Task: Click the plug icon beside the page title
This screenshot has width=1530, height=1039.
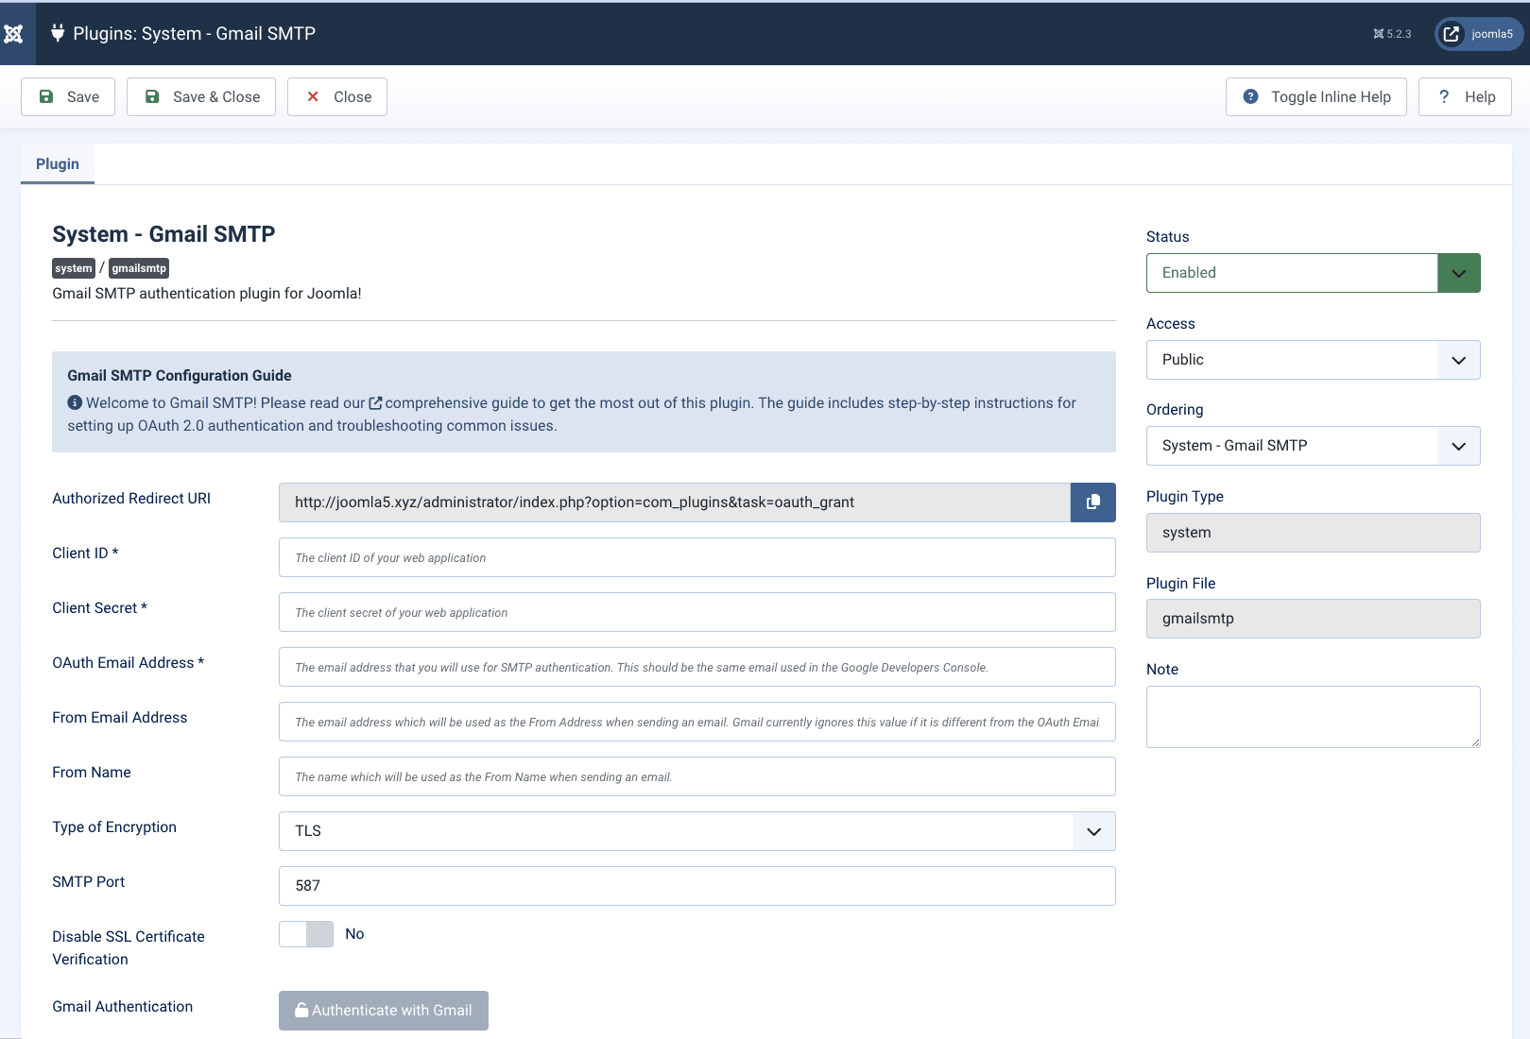Action: (58, 33)
